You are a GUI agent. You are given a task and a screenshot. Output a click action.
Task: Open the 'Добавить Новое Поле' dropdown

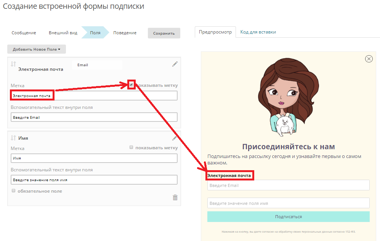point(37,49)
